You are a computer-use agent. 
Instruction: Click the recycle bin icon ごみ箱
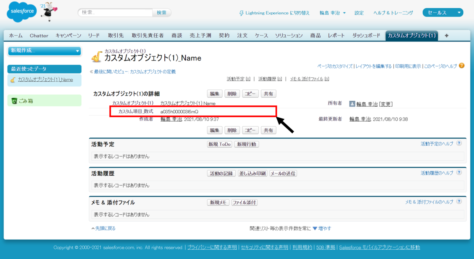click(14, 101)
